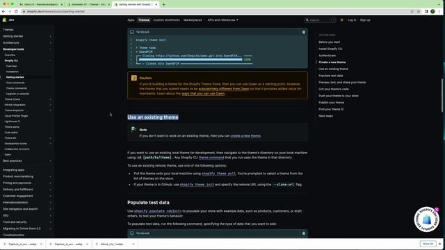Reload the page
This screenshot has width=445, height=250.
pos(16,11)
